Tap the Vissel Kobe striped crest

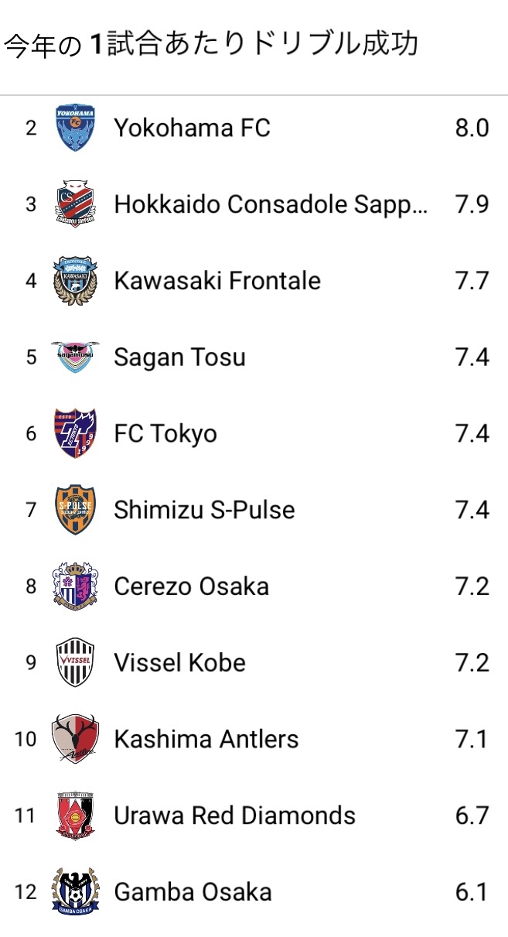75,663
